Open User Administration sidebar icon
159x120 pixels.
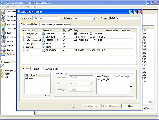[x=3, y=24]
